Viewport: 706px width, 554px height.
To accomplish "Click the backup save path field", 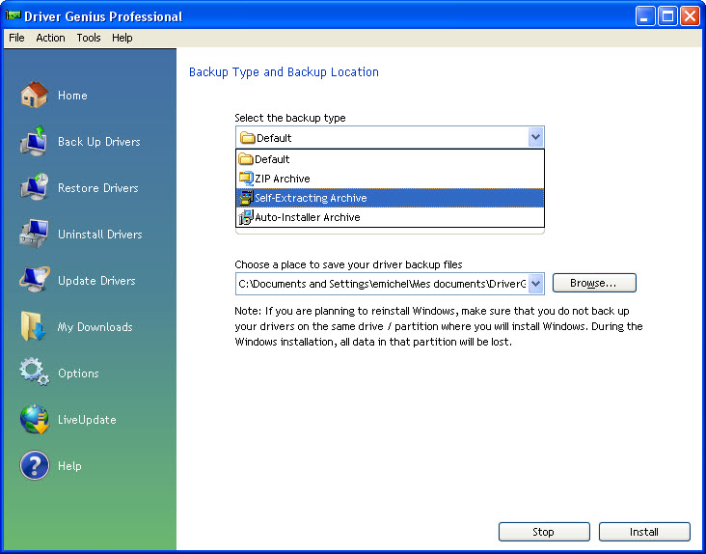I will (382, 284).
